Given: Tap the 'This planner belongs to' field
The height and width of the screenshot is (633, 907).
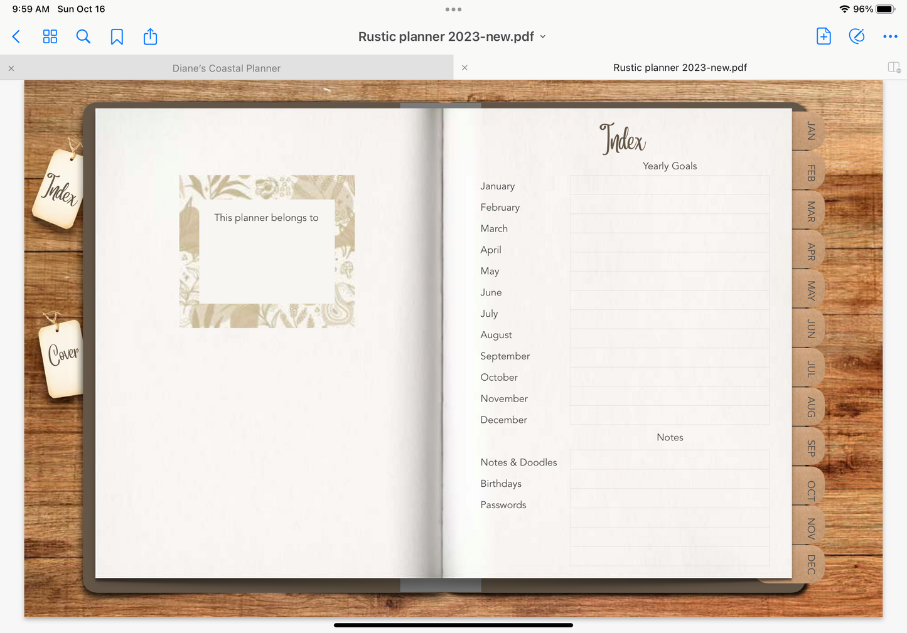Looking at the screenshot, I should click(266, 251).
